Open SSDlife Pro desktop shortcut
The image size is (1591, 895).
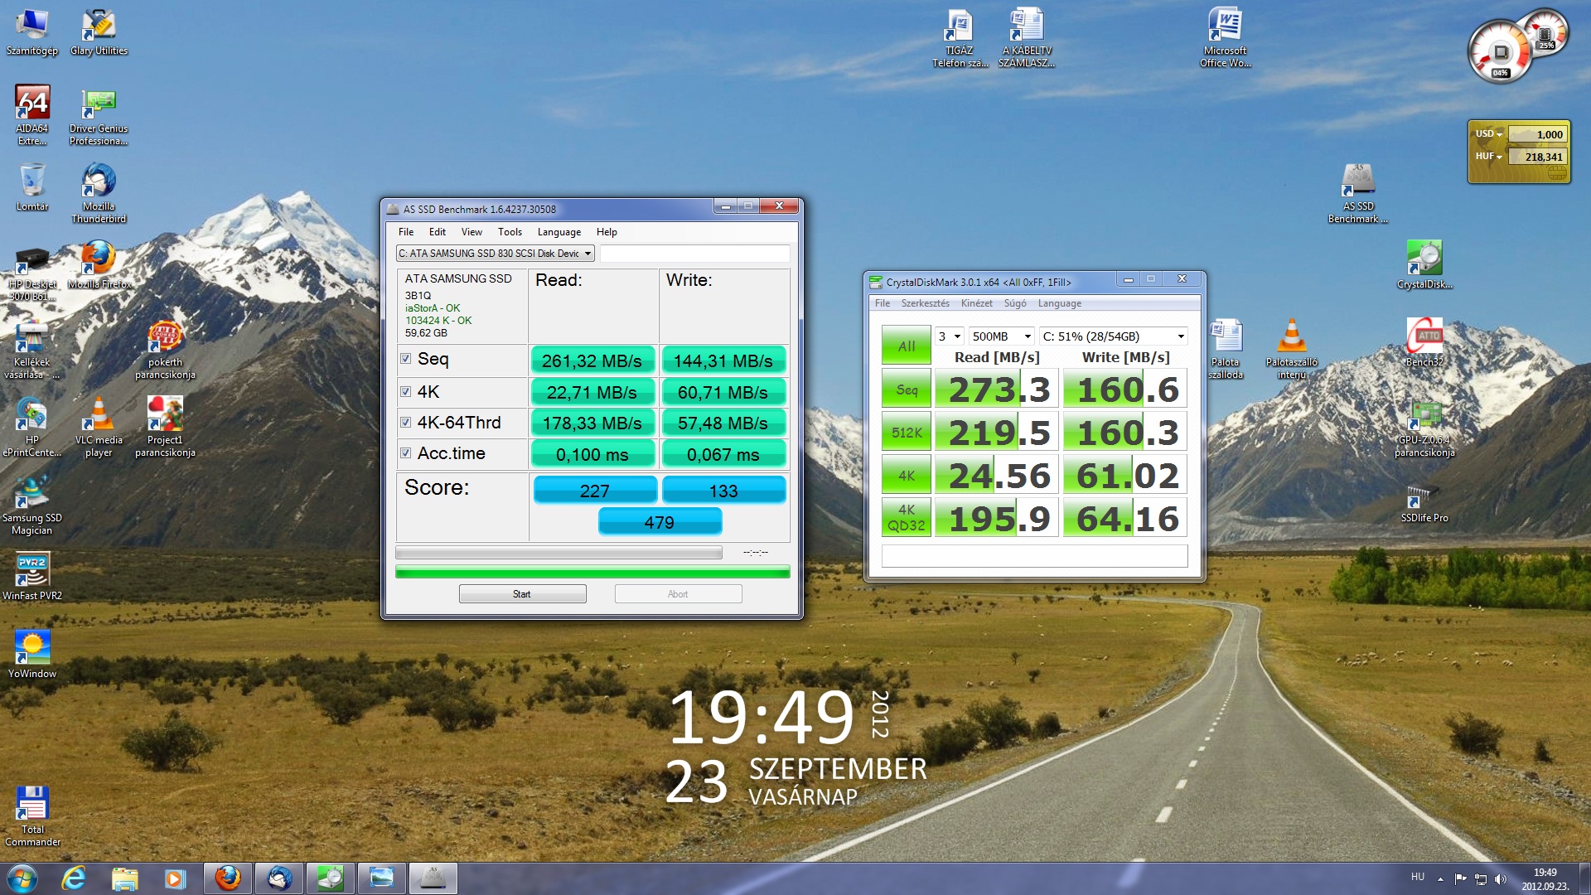click(1424, 495)
